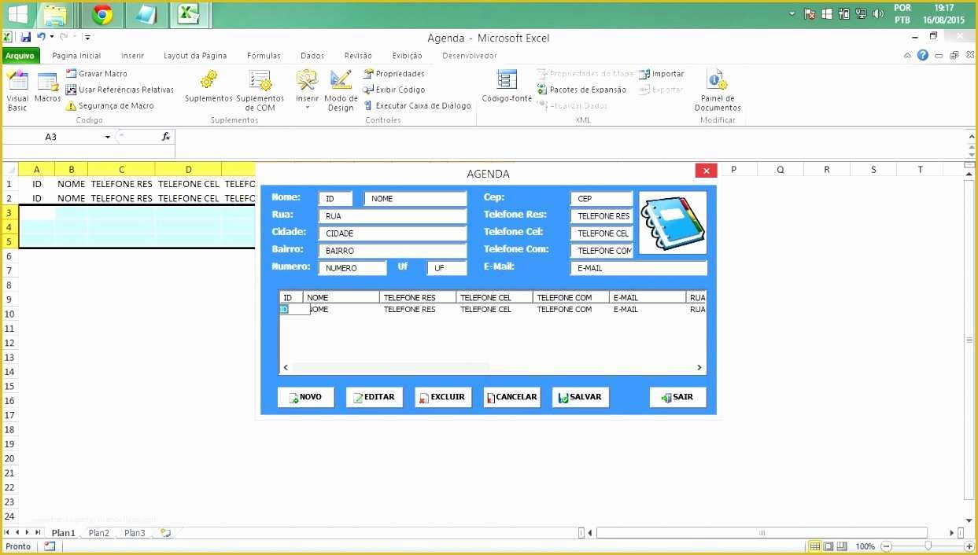
Task: Switch to the Inserir ribbon tab
Action: [132, 56]
